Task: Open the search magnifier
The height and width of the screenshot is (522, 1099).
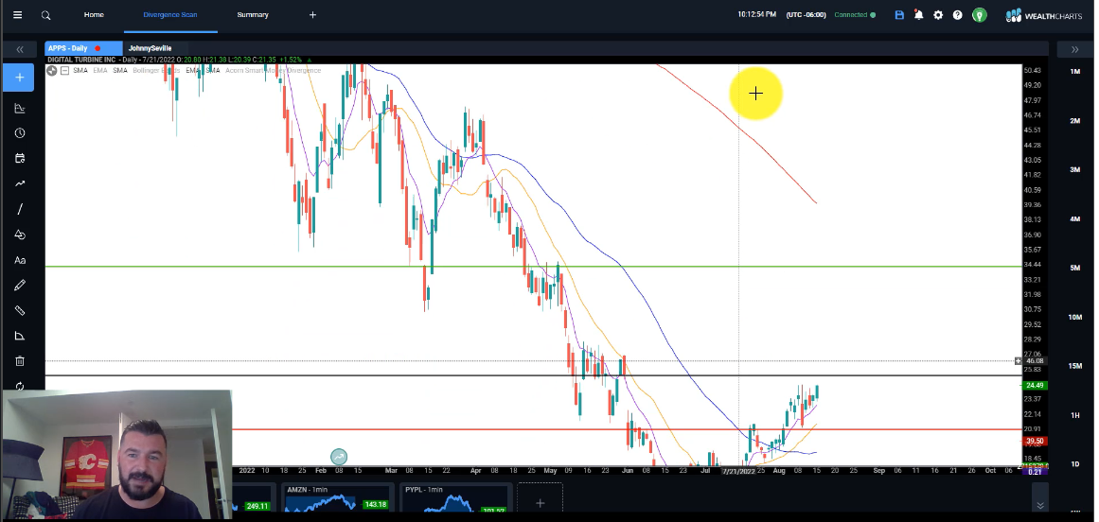Action: click(45, 15)
